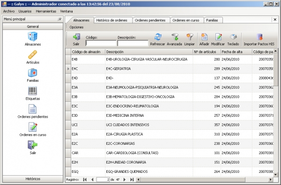Image resolution: width=281 pixels, height=185 pixels.
Task: Go to the previous record
Action: (x=92, y=179)
